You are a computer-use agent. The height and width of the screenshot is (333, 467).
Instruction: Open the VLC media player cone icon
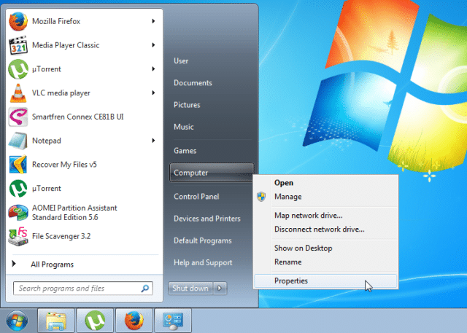(18, 93)
